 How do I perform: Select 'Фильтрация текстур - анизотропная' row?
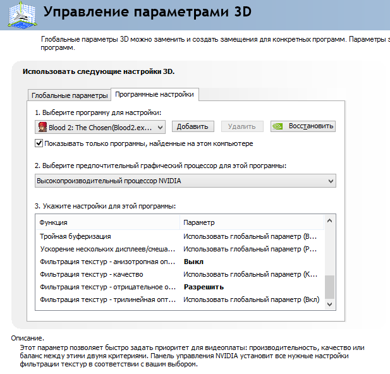[180, 262]
